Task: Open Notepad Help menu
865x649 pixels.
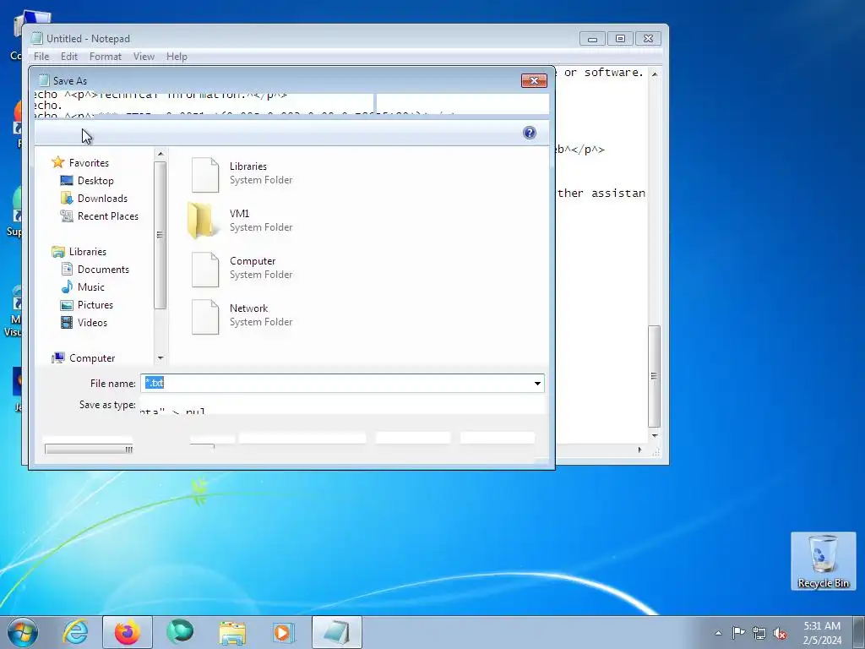Action: coord(177,57)
